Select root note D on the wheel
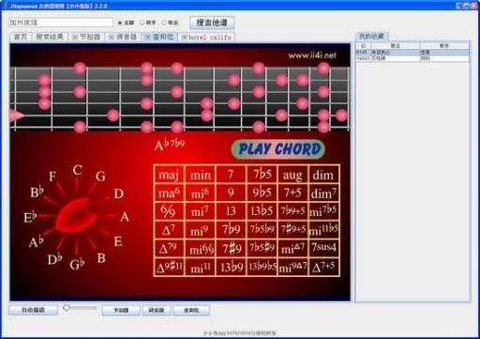480x339 pixels. [x=118, y=193]
